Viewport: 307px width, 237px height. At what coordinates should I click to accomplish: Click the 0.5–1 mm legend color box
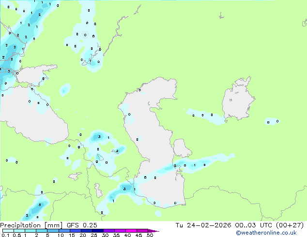(19, 231)
